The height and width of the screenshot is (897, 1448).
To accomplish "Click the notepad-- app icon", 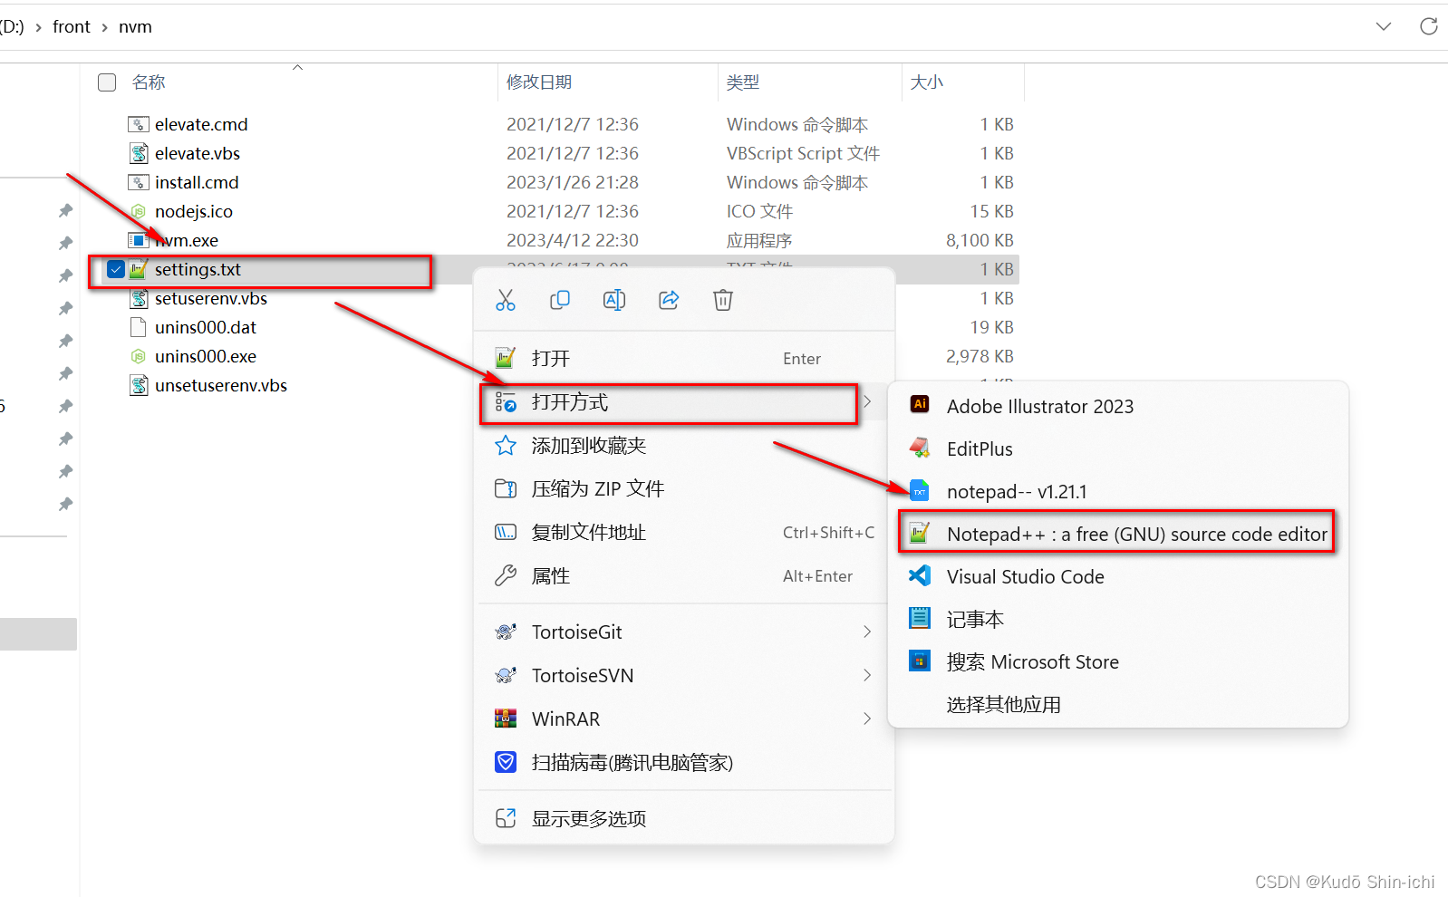I will 920,491.
